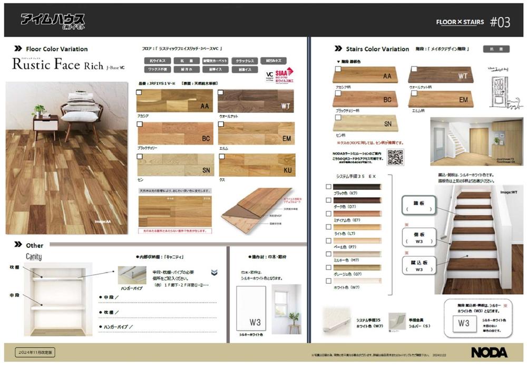This screenshot has height=365, width=527.
Task: Check the BC stair tread checkbox
Action: pos(338,93)
